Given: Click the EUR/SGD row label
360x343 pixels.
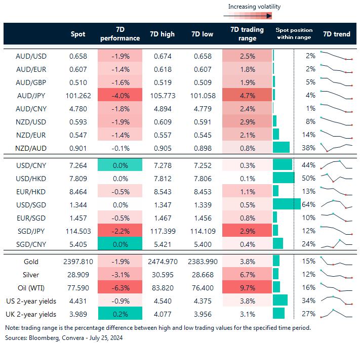Looking at the screenshot, I should click(x=31, y=218).
